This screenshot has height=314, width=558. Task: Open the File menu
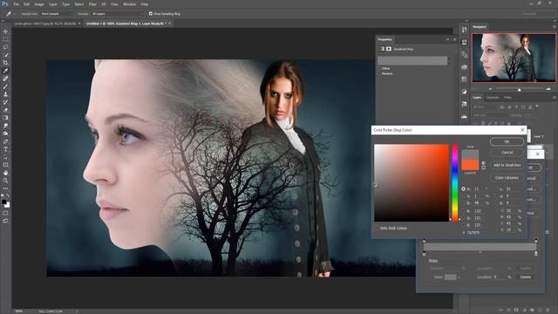point(16,4)
